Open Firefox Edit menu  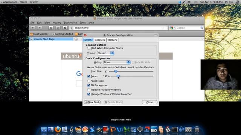point(39,22)
